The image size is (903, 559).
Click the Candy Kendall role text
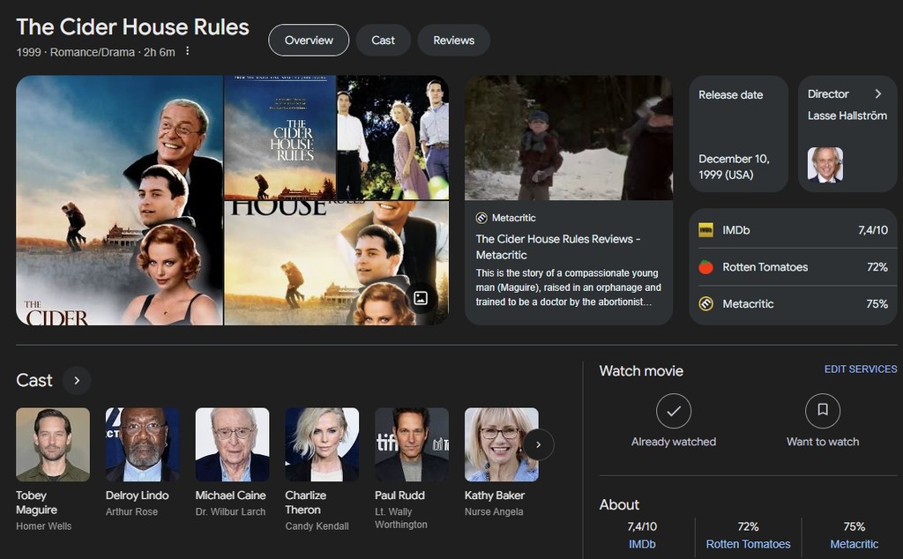(317, 526)
